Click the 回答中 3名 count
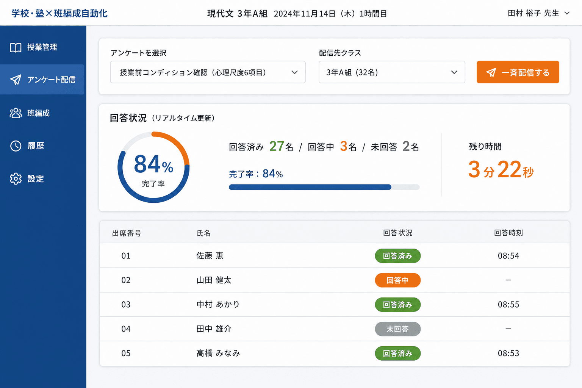 [332, 146]
